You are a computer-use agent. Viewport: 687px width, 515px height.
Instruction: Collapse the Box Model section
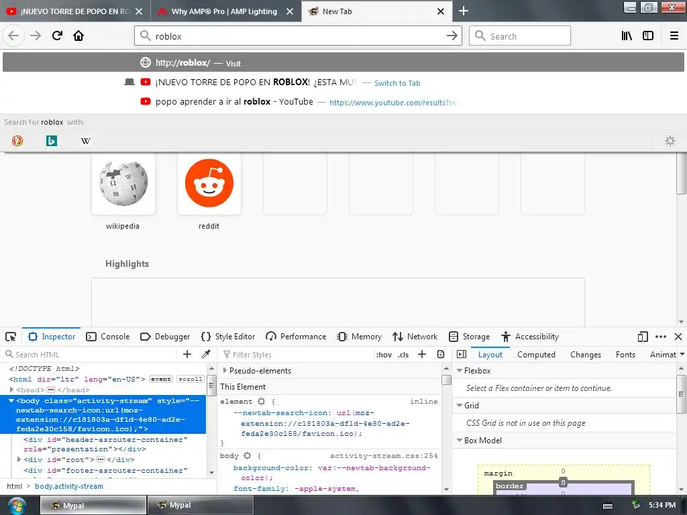[460, 441]
